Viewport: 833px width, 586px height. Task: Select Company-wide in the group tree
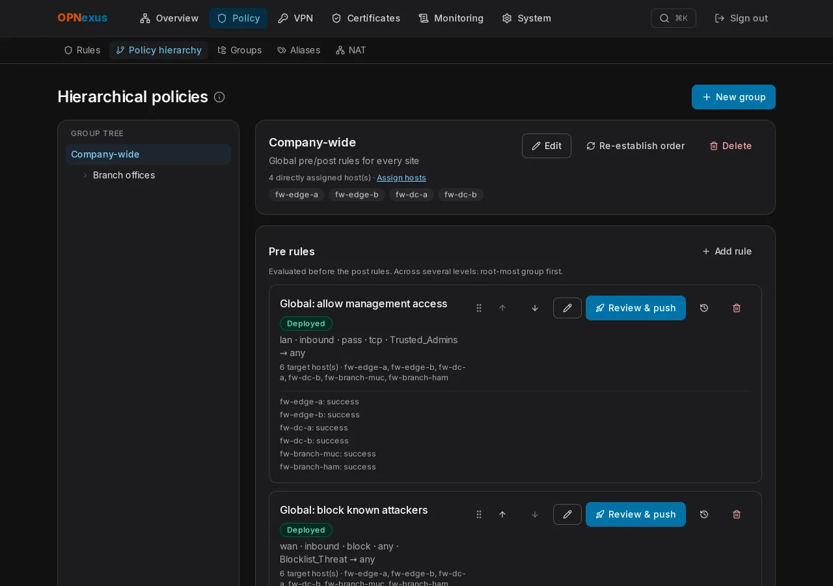coord(148,154)
